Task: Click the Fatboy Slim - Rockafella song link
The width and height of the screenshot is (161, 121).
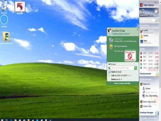Action: pos(125,41)
